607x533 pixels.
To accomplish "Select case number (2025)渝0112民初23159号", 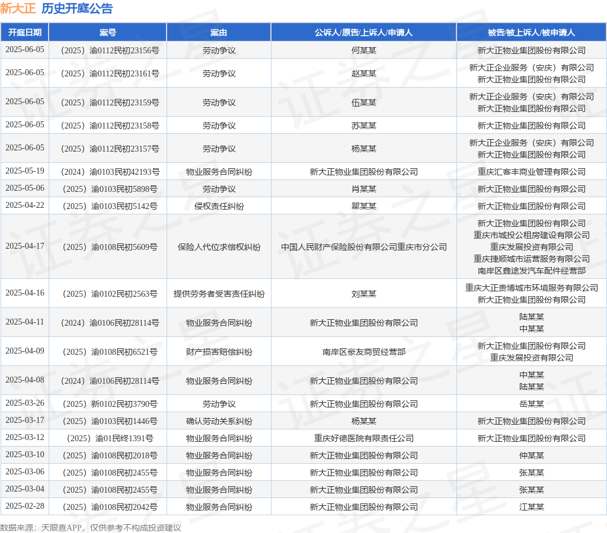I will point(110,102).
